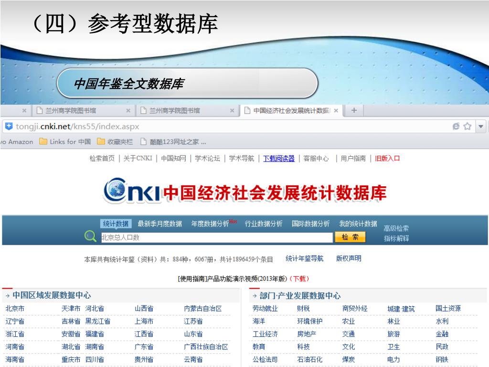Open 石油石化 sector data
The image size is (489, 367).
(309, 359)
